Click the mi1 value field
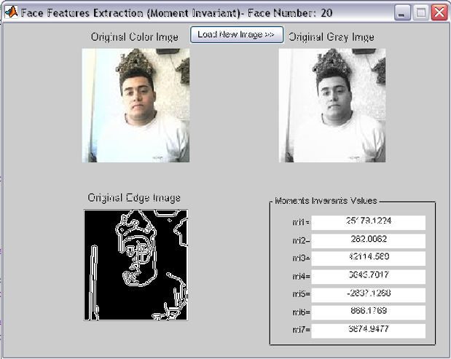This screenshot has height=359, width=451. pyautogui.click(x=368, y=223)
